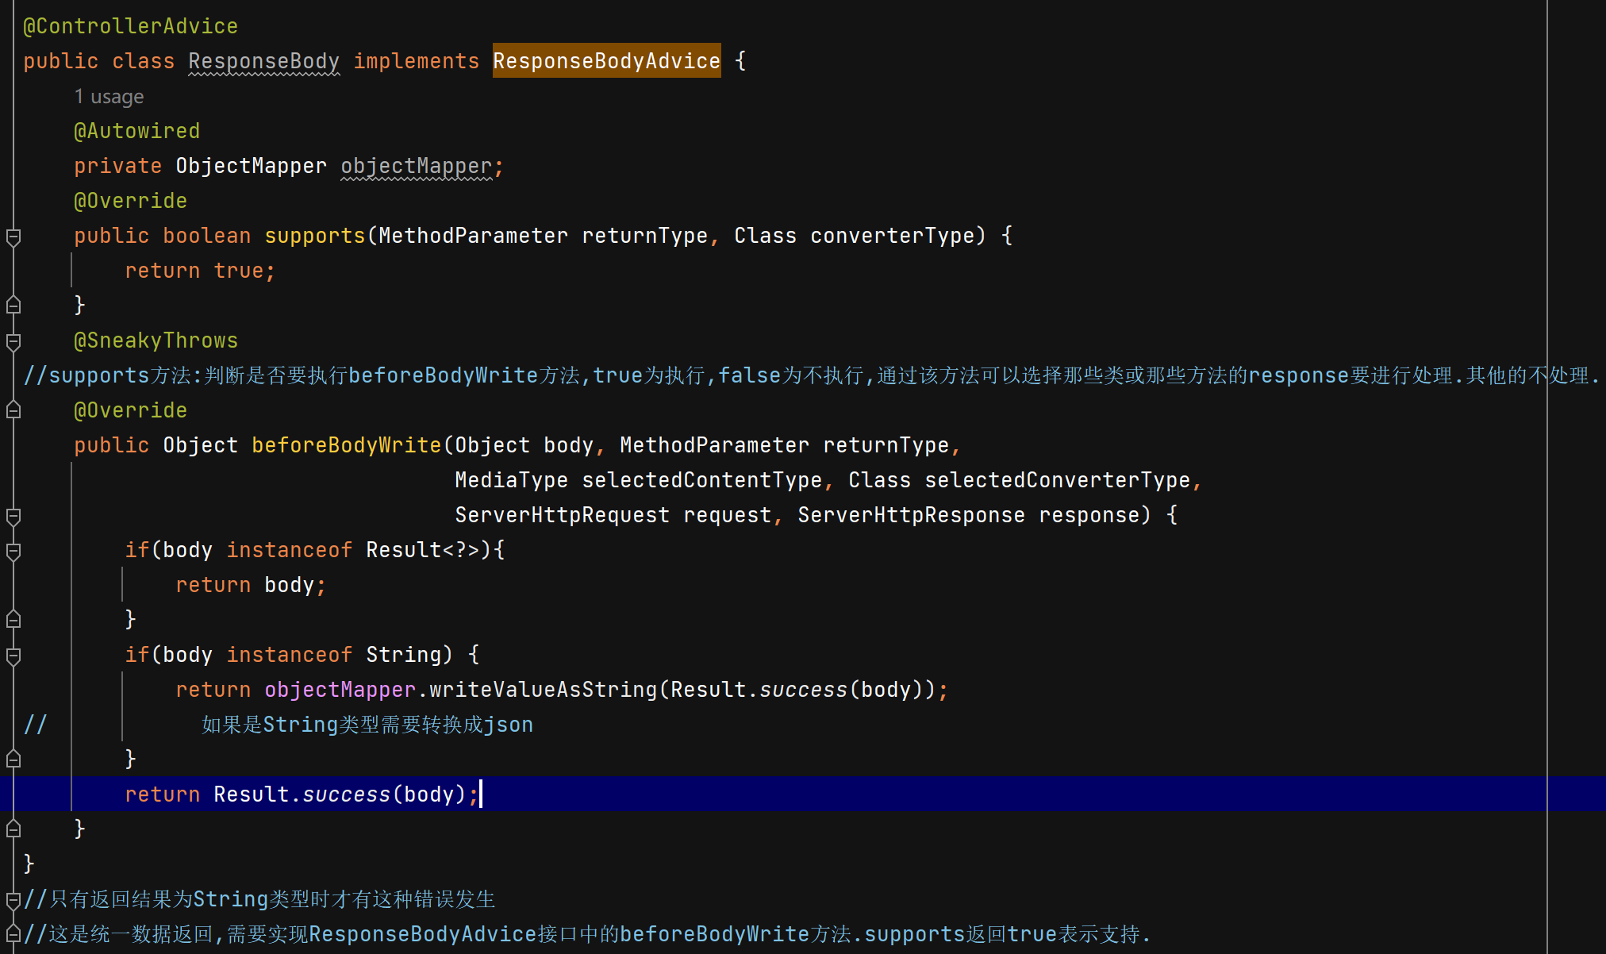Click the @Autowired annotation
The image size is (1606, 954).
[x=136, y=131]
